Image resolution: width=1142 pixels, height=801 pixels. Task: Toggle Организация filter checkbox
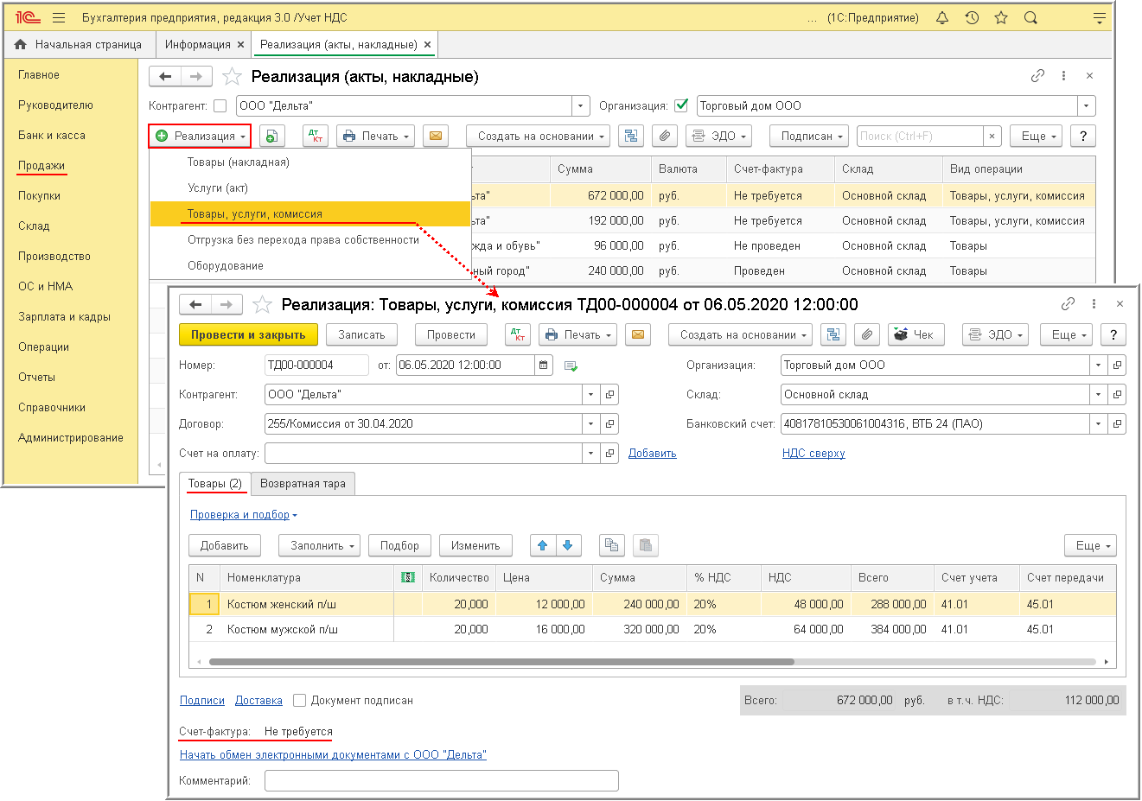tap(681, 105)
